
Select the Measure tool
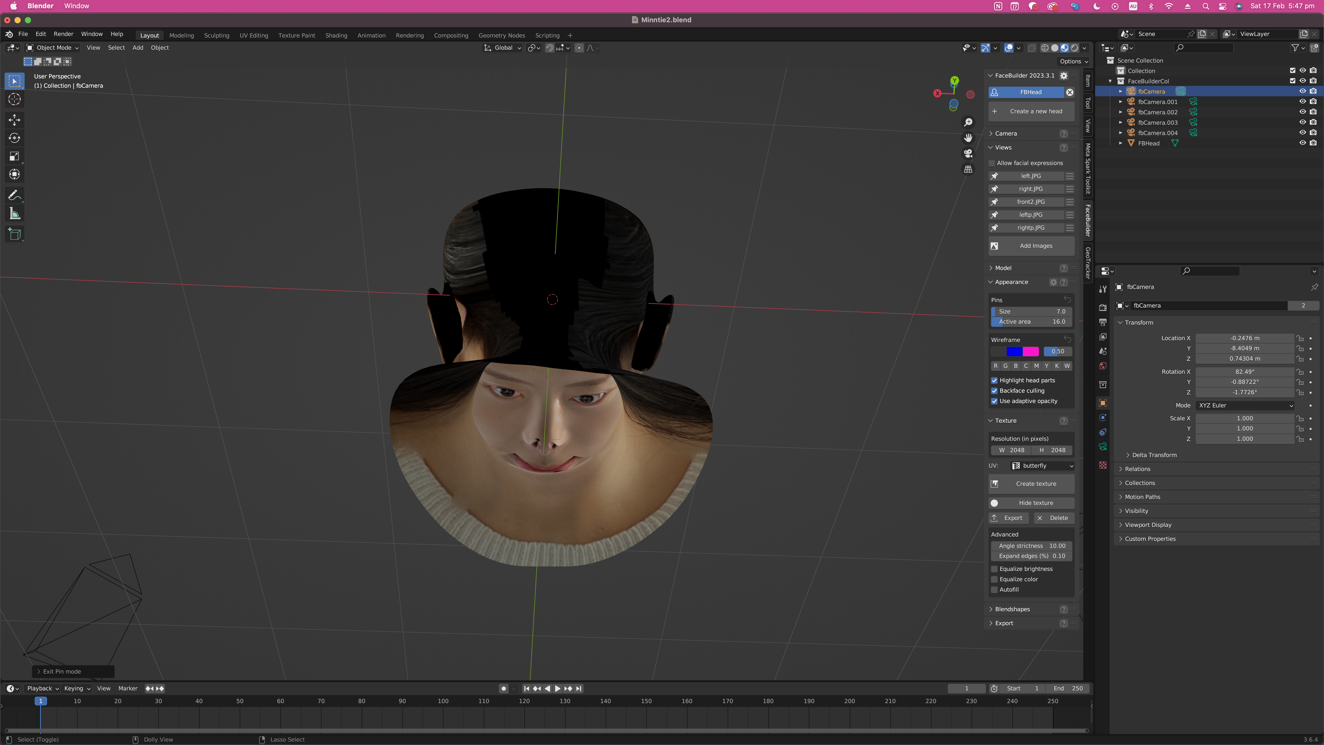[x=14, y=213]
